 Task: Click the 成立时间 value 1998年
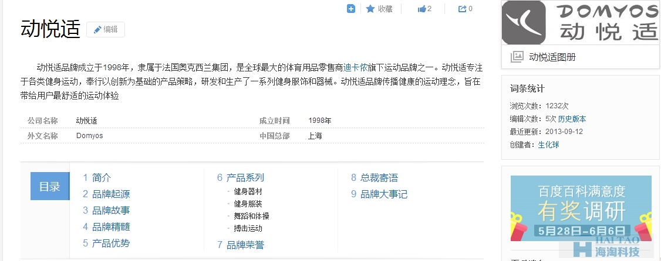[x=320, y=121]
